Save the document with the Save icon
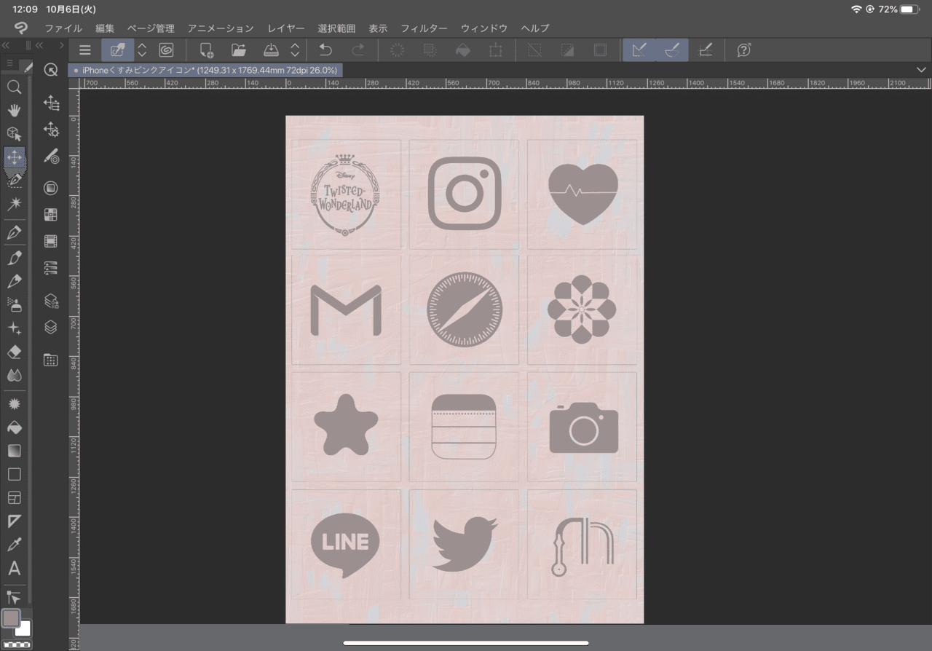Viewport: 932px width, 651px height. coord(271,50)
